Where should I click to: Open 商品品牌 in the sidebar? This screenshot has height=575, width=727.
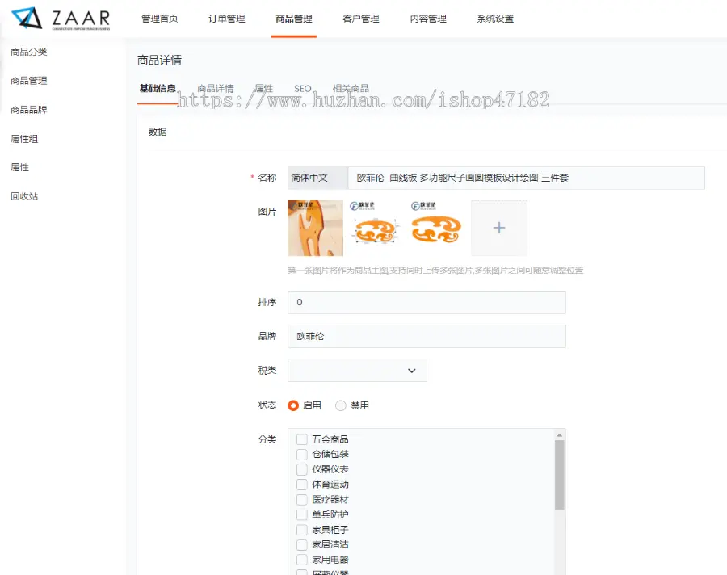point(29,110)
